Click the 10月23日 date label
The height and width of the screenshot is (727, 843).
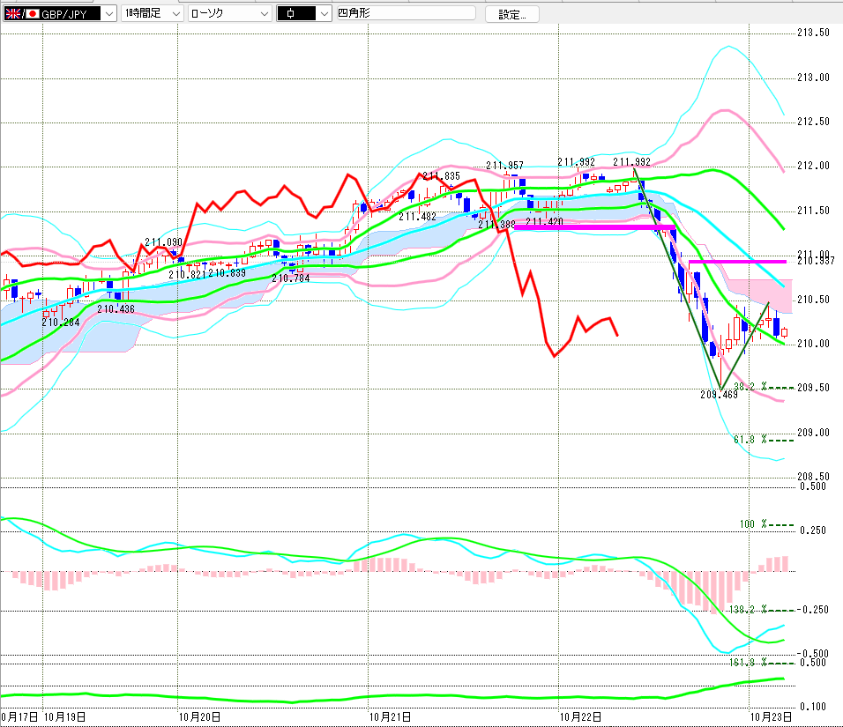[x=771, y=716]
